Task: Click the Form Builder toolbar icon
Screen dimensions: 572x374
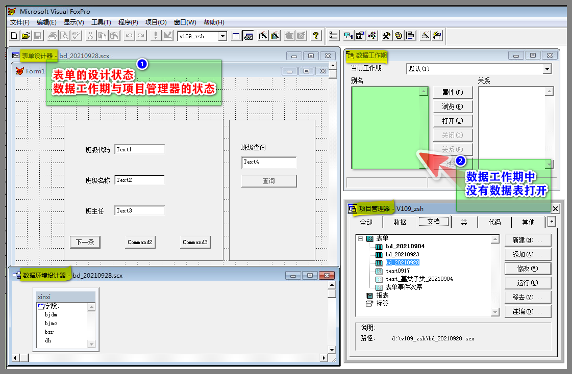Action: click(x=425, y=36)
